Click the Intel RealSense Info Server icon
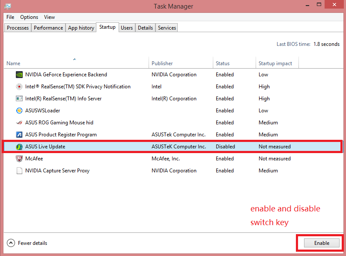The height and width of the screenshot is (256, 346). tap(19, 99)
